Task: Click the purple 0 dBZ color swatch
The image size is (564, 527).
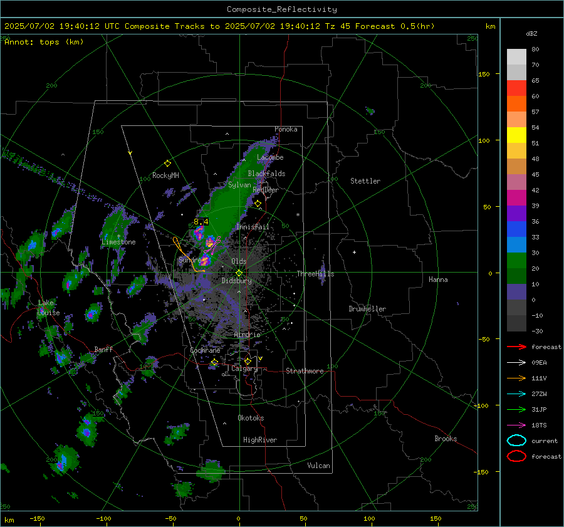Action: point(516,291)
